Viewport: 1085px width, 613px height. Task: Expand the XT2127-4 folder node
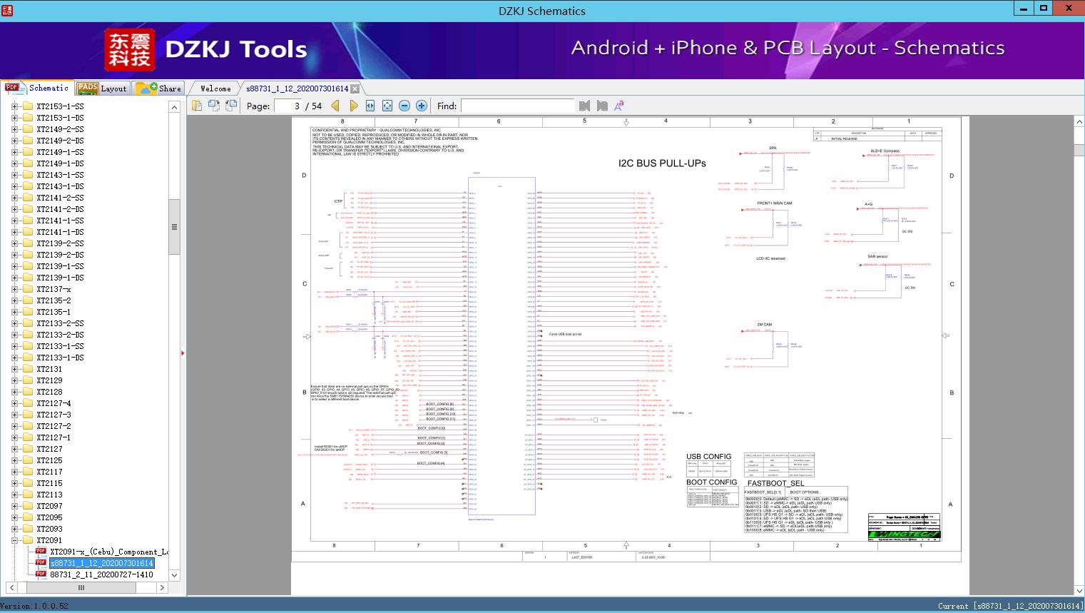tap(15, 403)
